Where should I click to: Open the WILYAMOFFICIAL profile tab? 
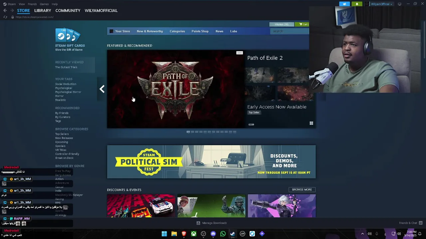(x=101, y=11)
